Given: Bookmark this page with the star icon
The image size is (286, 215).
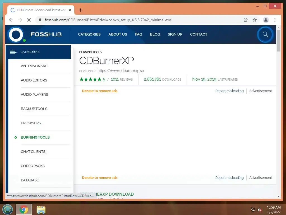Looking at the screenshot, I should pyautogui.click(x=255, y=20).
